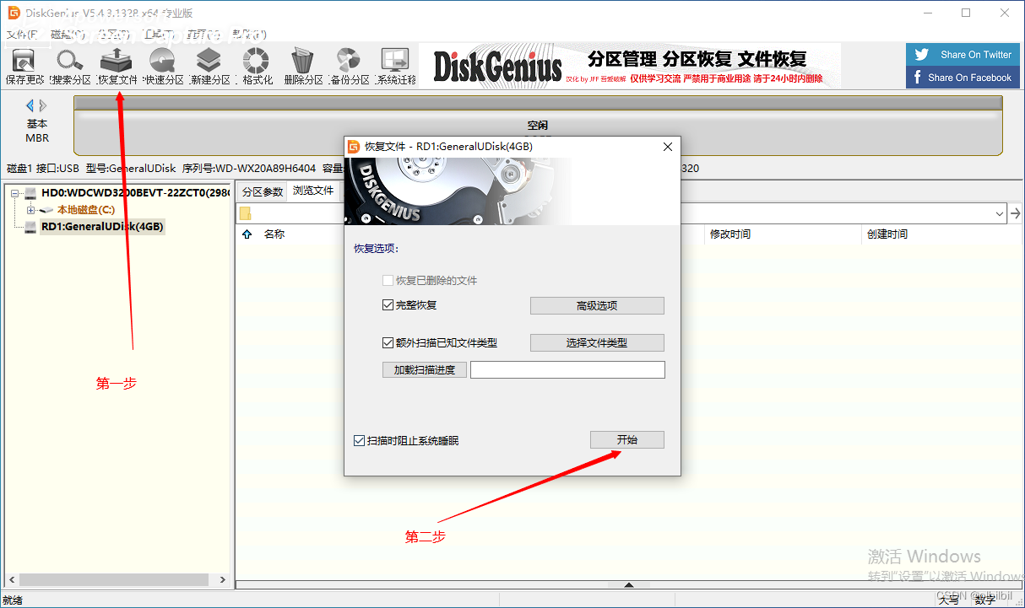Image resolution: width=1025 pixels, height=608 pixels.
Task: Sort by the 名称 column header
Action: (274, 234)
